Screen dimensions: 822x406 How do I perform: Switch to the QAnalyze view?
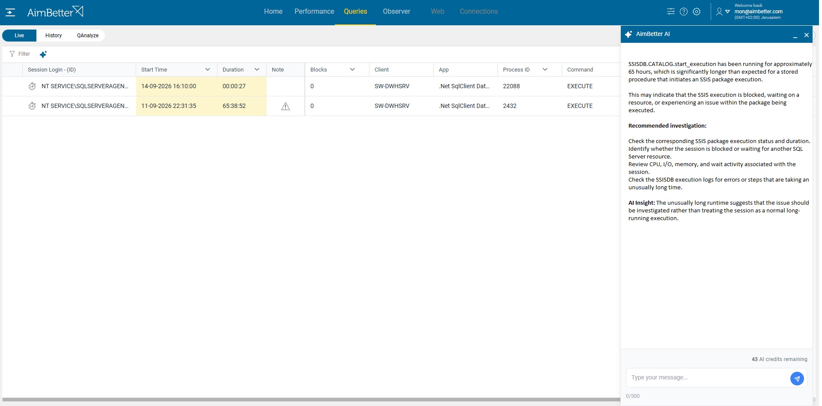[88, 36]
